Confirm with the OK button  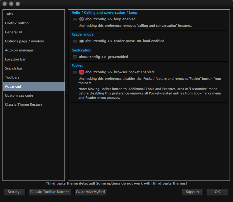click(x=217, y=192)
